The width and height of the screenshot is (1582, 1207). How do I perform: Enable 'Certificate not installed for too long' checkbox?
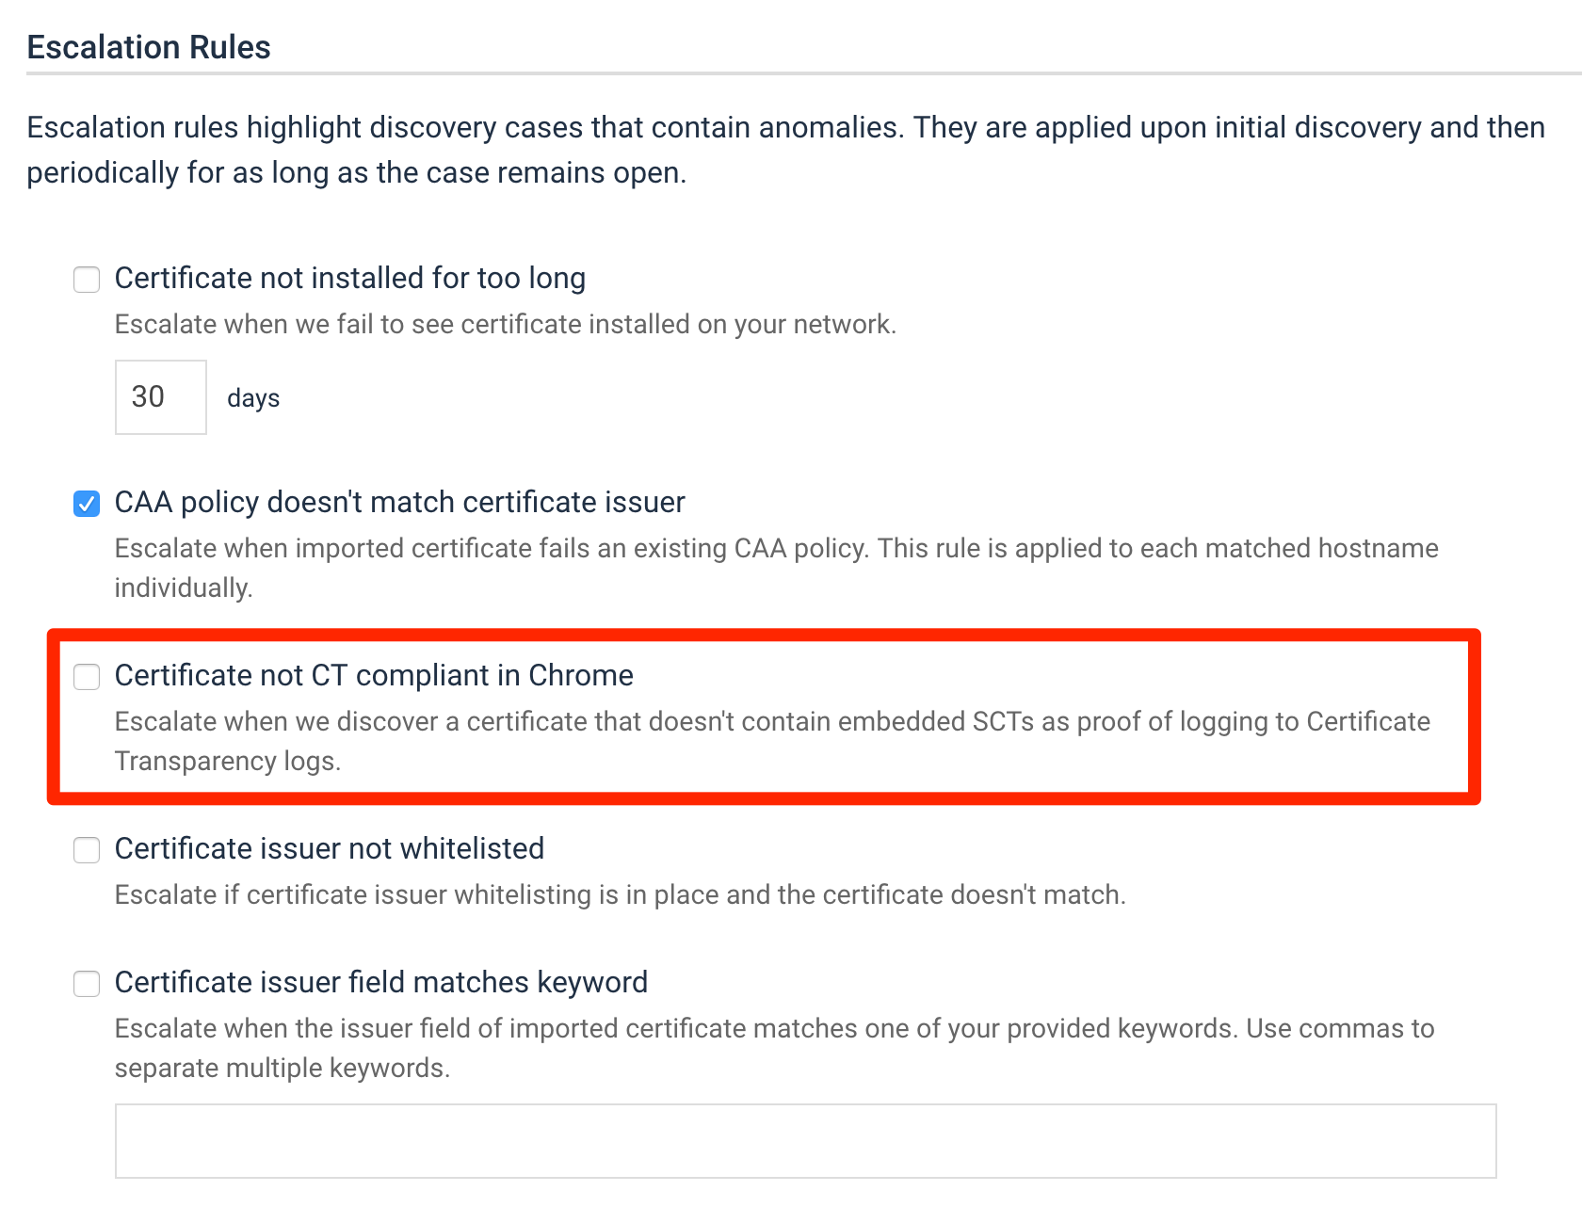pos(87,280)
